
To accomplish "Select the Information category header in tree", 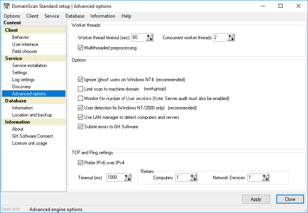I will pos(34,122).
